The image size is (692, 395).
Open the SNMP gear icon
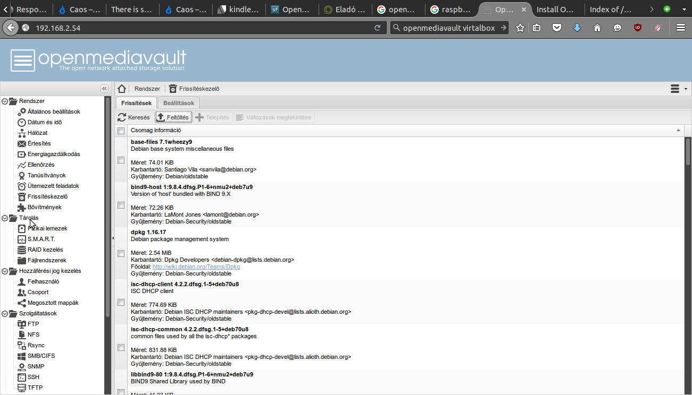click(x=22, y=366)
